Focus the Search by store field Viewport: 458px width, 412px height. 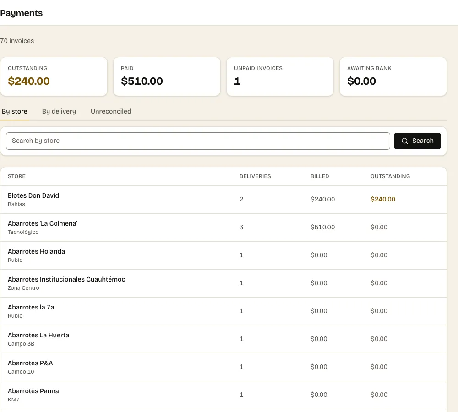click(198, 141)
